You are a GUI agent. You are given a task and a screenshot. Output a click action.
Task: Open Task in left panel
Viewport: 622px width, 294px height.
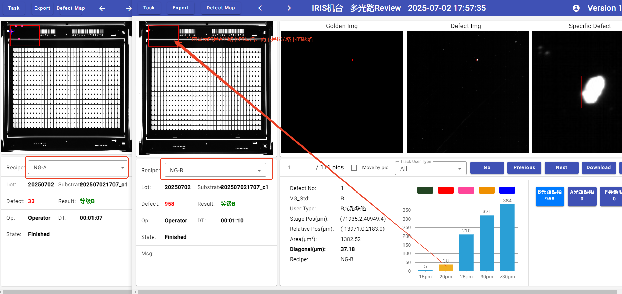coord(14,8)
